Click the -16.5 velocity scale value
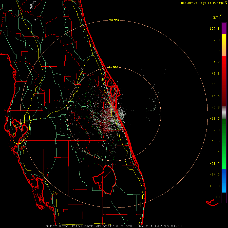 (x=215, y=119)
